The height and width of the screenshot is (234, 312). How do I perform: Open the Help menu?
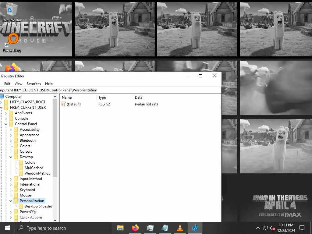(49, 84)
